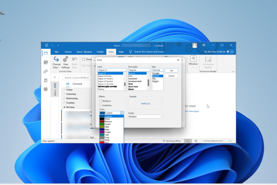Open the Tasks clipboard icon
This screenshot has height=185, width=277.
46,80
